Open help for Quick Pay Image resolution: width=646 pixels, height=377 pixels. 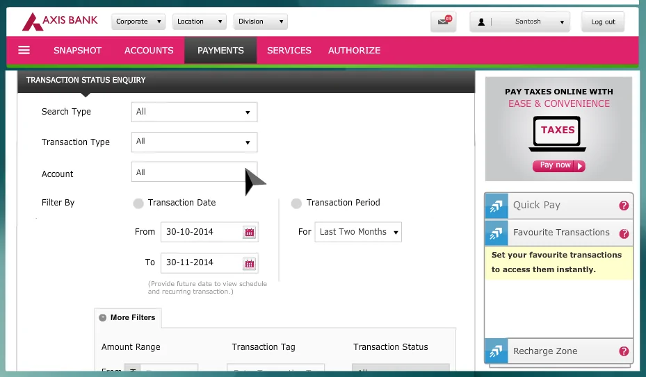point(624,206)
